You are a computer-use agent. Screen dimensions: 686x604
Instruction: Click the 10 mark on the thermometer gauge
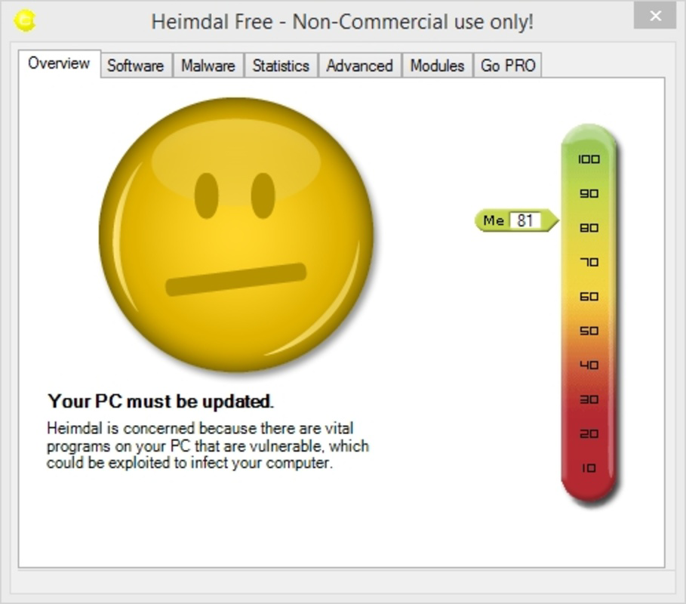pos(589,468)
